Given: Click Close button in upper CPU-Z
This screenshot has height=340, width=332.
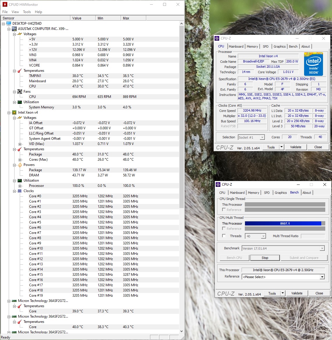Looking at the screenshot, I should point(318,147).
